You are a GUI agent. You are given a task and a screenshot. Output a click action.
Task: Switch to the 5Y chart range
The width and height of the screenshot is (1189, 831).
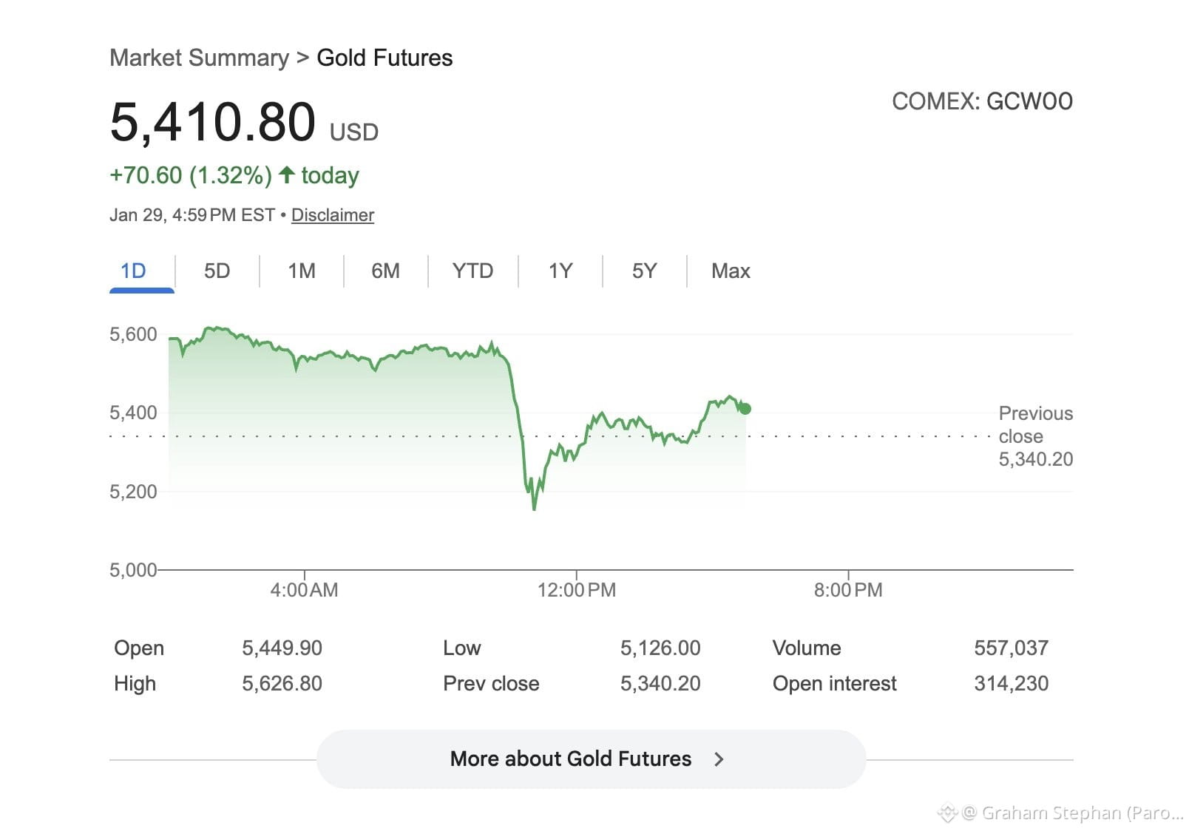(x=644, y=271)
